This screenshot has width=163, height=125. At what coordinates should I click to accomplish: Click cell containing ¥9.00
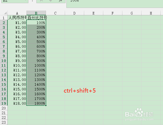click(x=17, y=61)
